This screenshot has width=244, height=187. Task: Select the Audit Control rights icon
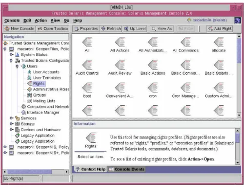coord(87,65)
